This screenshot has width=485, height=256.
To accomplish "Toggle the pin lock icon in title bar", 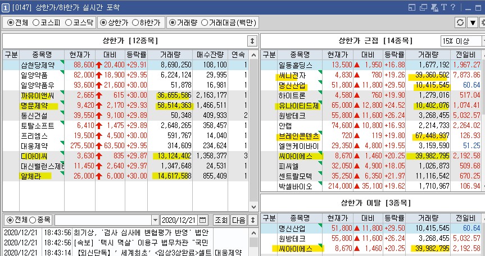I will coord(434,7).
